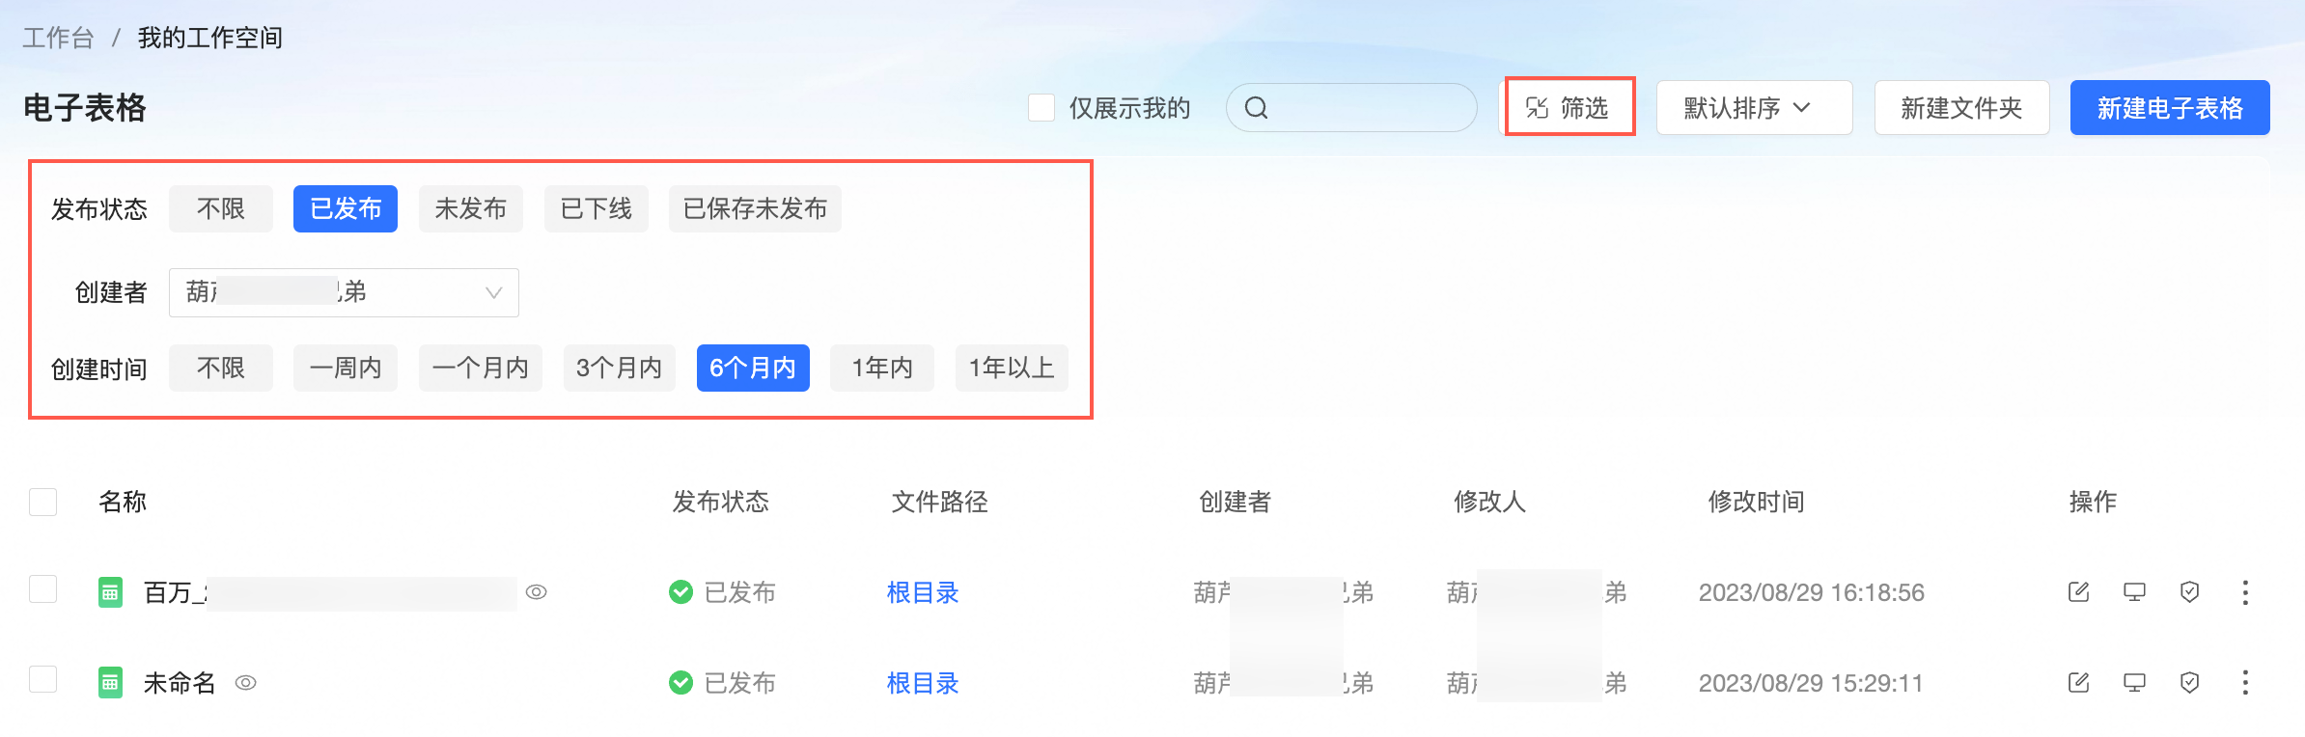The height and width of the screenshot is (737, 2305).
Task: Select the 已保存未发布 status filter
Action: tap(755, 209)
